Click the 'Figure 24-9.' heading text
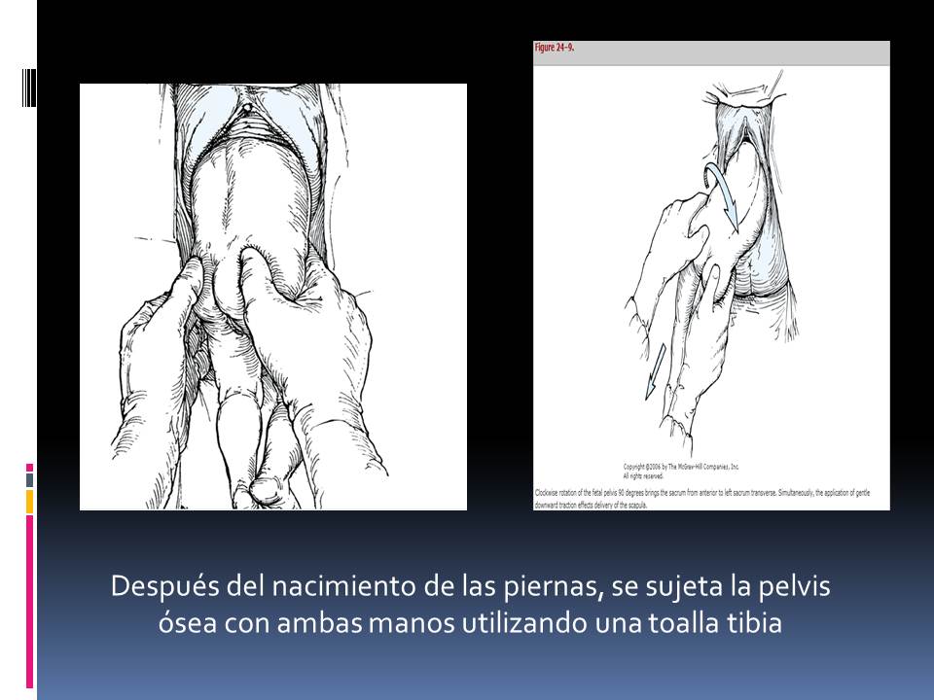 (554, 48)
